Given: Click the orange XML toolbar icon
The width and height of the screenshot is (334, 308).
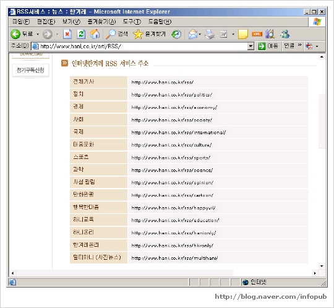Looking at the screenshot, I should 257,34.
